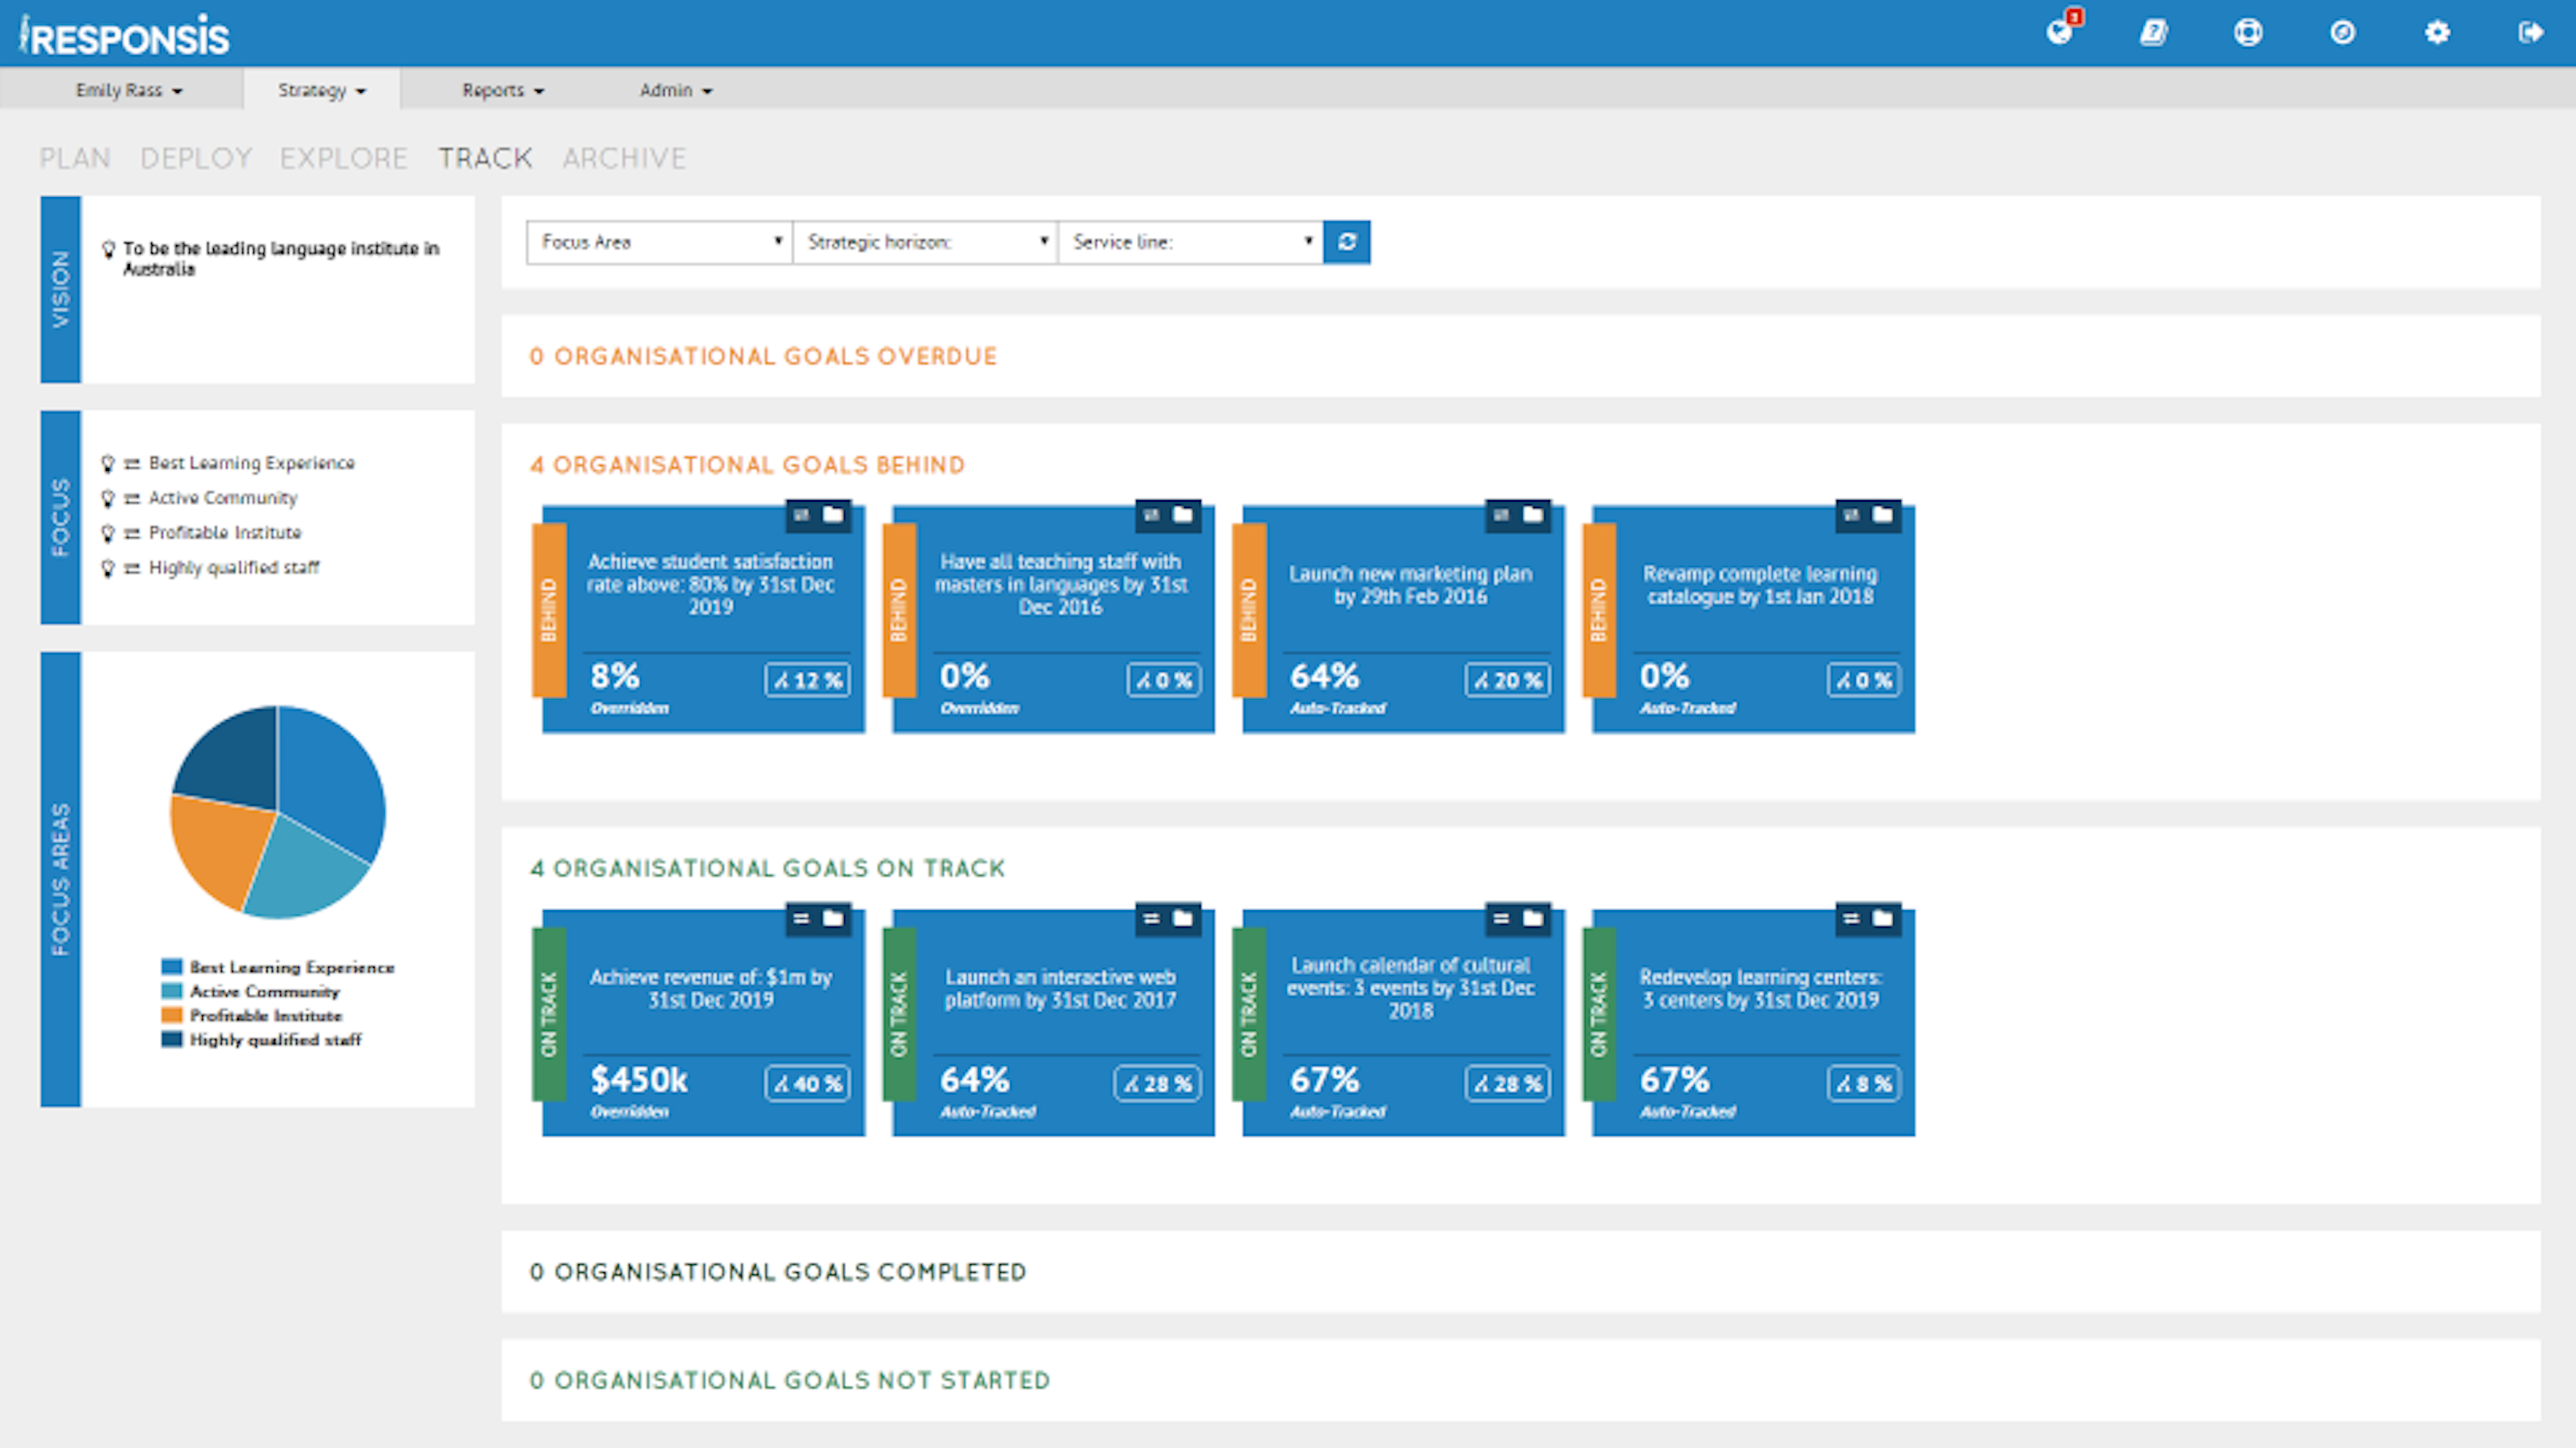Viewport: 2576px width, 1448px height.
Task: Open the help guide book icon
Action: tap(2154, 33)
